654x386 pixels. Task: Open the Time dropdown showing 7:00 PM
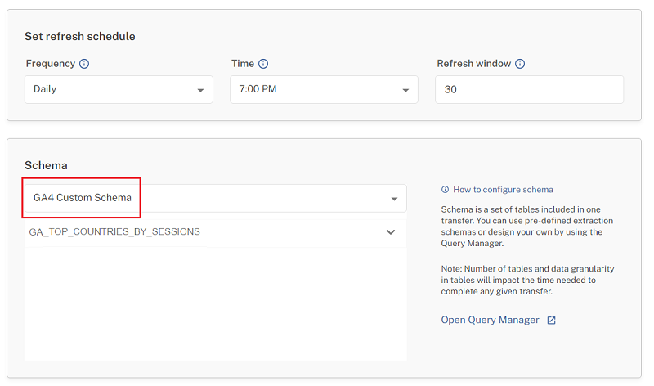click(x=324, y=89)
